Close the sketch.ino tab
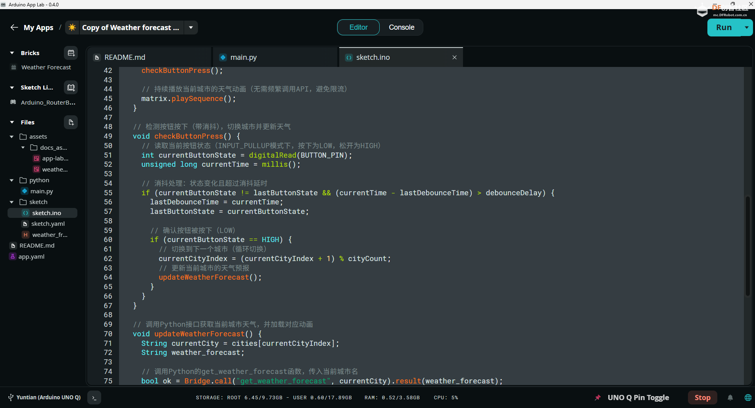 point(454,57)
